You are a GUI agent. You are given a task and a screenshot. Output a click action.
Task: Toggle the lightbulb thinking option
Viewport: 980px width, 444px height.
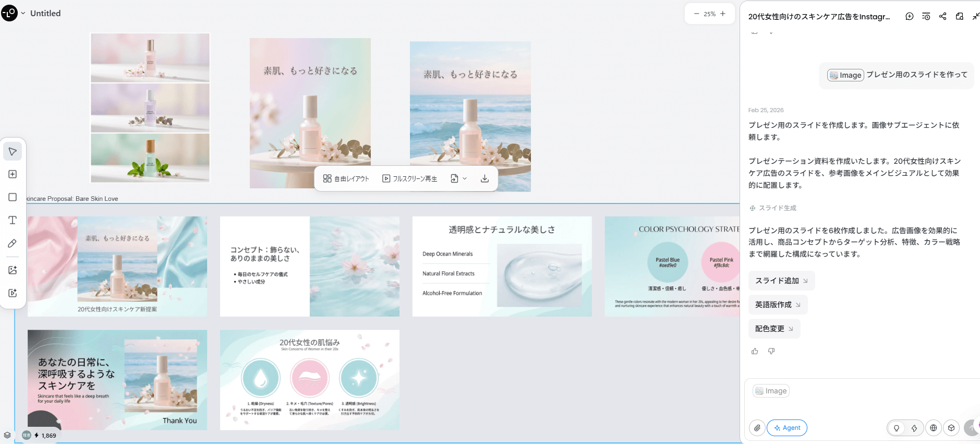click(x=897, y=428)
